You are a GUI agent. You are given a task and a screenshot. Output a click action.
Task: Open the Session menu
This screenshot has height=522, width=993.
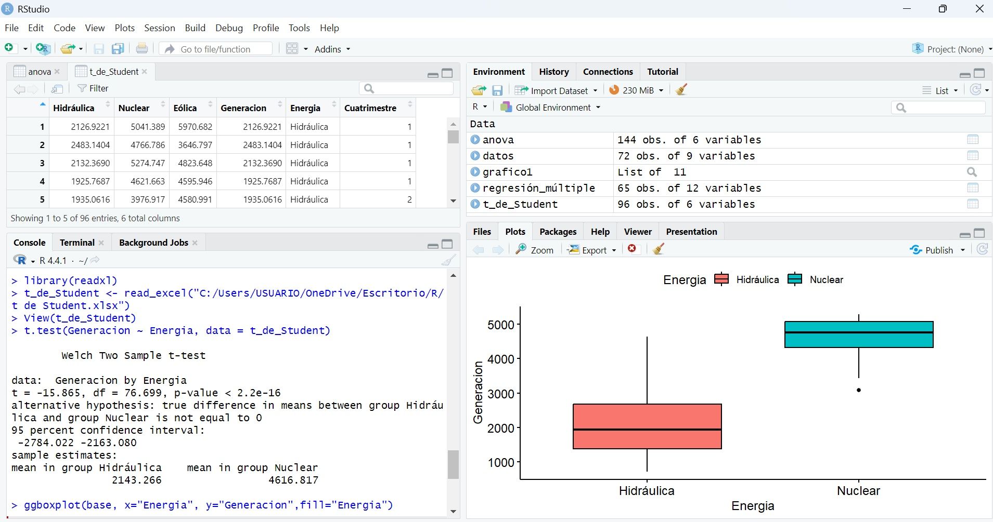click(159, 28)
